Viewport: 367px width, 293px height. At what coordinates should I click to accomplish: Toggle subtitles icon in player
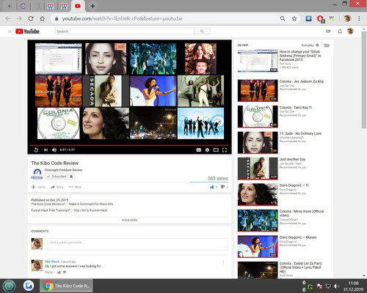(x=199, y=149)
